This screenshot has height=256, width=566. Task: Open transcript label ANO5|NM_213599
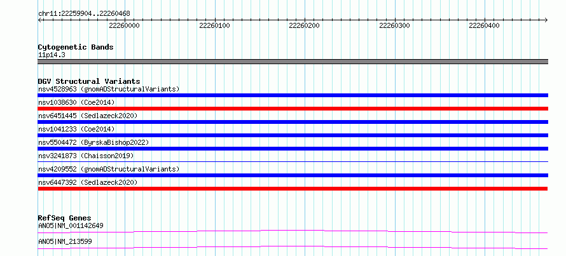[65, 241]
